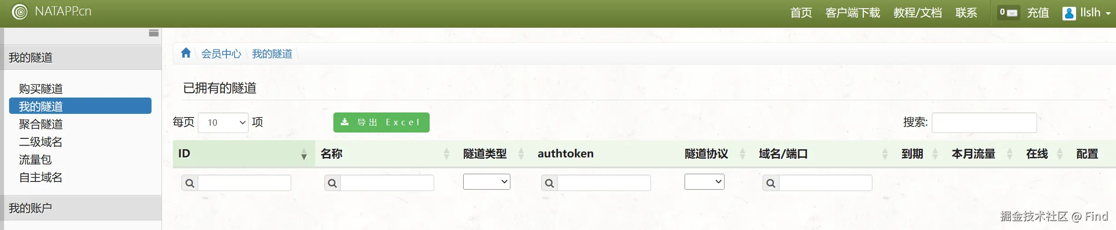1116x230 pixels.
Task: Click the 导出 Excel button
Action: (381, 122)
